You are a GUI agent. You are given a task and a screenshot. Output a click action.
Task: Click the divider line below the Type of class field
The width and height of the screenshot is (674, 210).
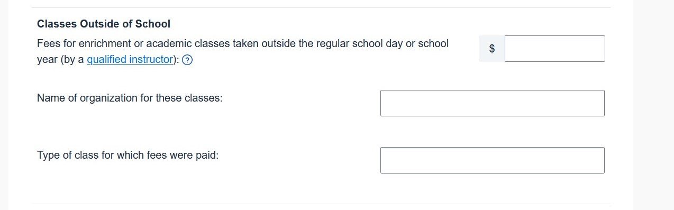click(x=321, y=204)
